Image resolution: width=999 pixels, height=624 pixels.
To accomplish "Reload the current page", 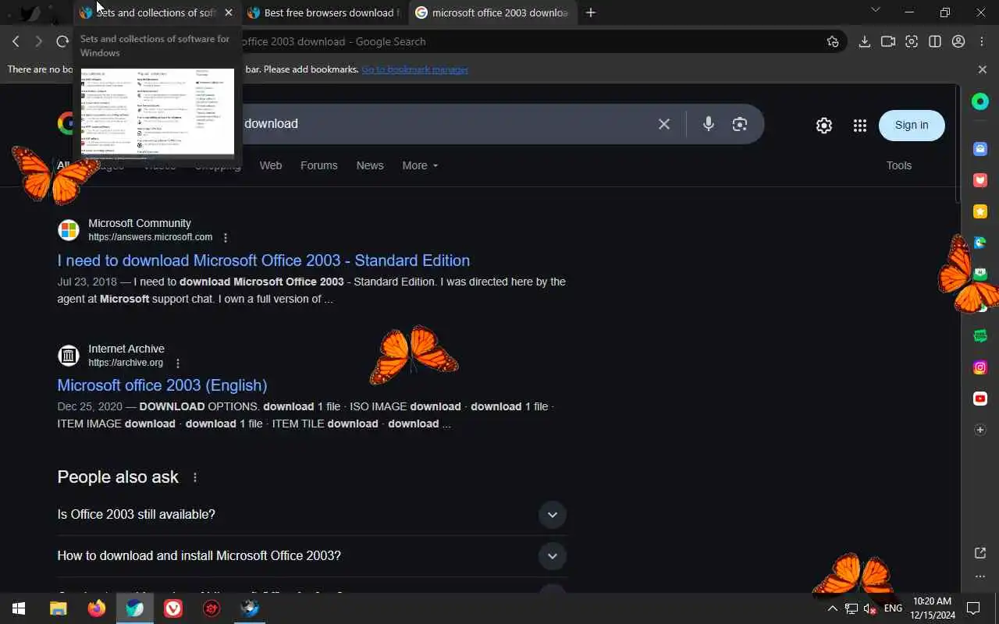I will (x=62, y=41).
